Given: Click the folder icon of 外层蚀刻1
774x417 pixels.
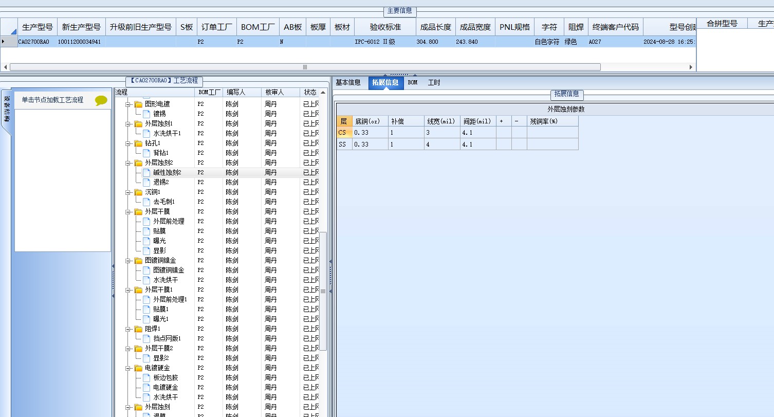Looking at the screenshot, I should point(138,123).
